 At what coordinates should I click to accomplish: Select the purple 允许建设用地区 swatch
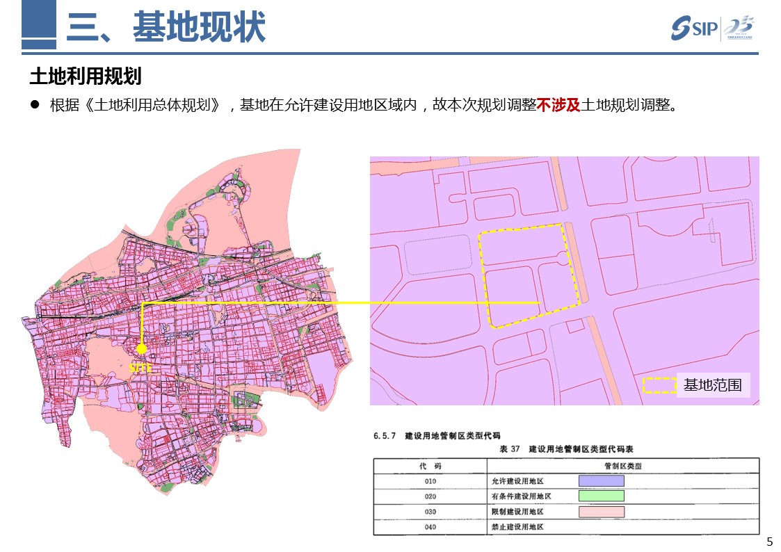[x=602, y=480]
